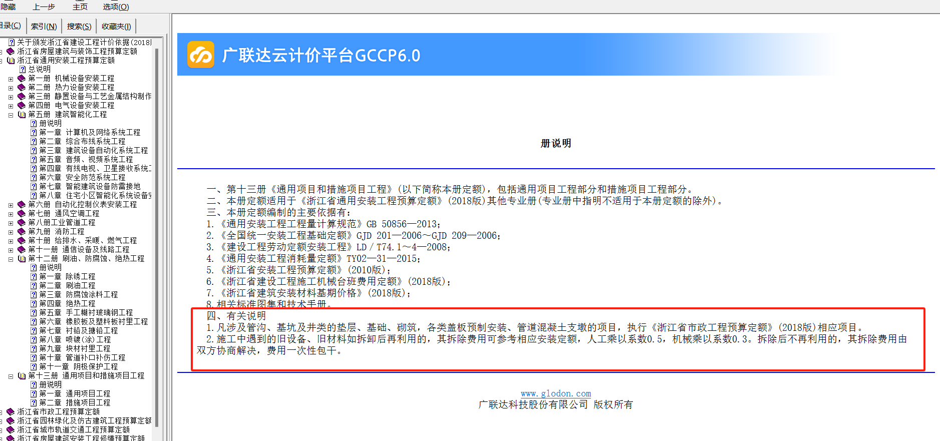Click open-book icon of 第十二册 刷油
Screen dimensions: 940x441
point(22,258)
